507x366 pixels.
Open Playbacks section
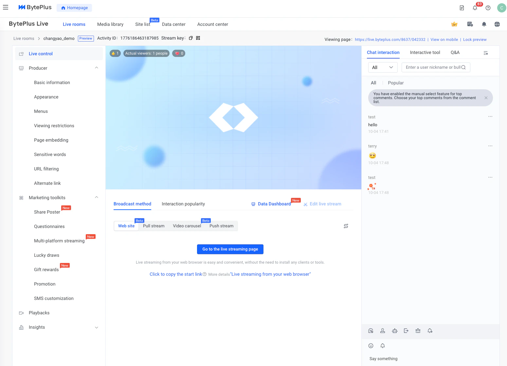tap(39, 313)
